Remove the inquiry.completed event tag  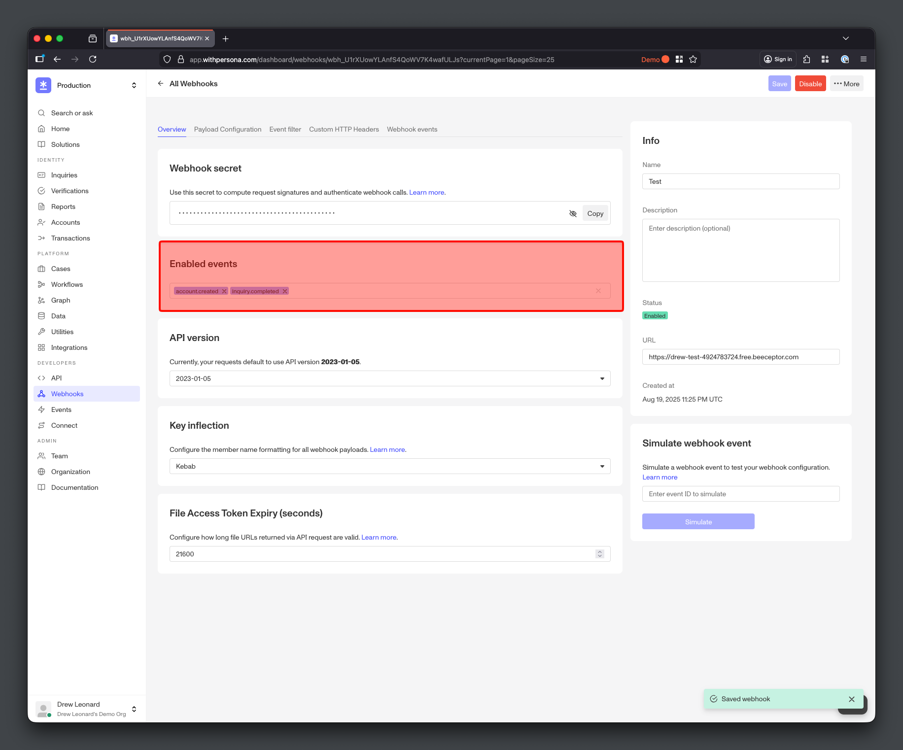point(284,291)
